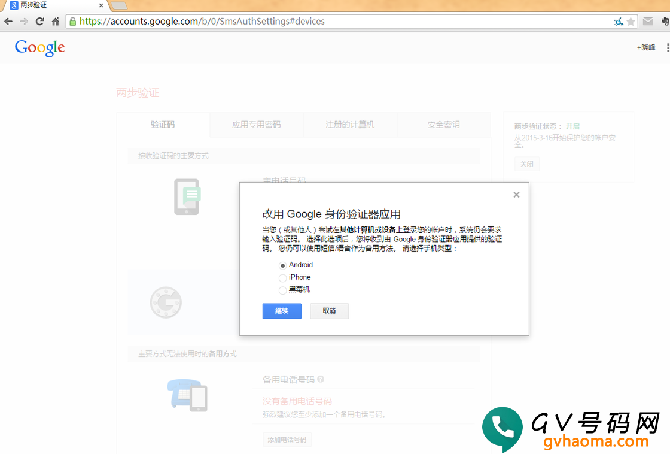670x454 pixels.
Task: Click the 关闭 two-step verification button
Action: [526, 164]
